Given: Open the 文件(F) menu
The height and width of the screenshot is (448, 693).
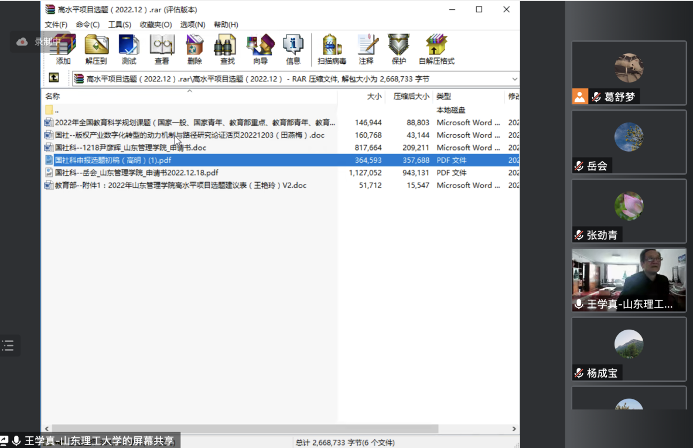Looking at the screenshot, I should 56,25.
